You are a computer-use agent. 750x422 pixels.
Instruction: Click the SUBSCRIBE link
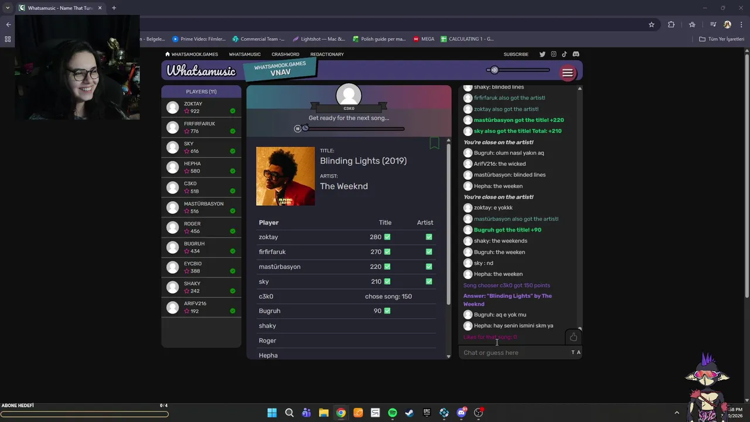(x=516, y=54)
